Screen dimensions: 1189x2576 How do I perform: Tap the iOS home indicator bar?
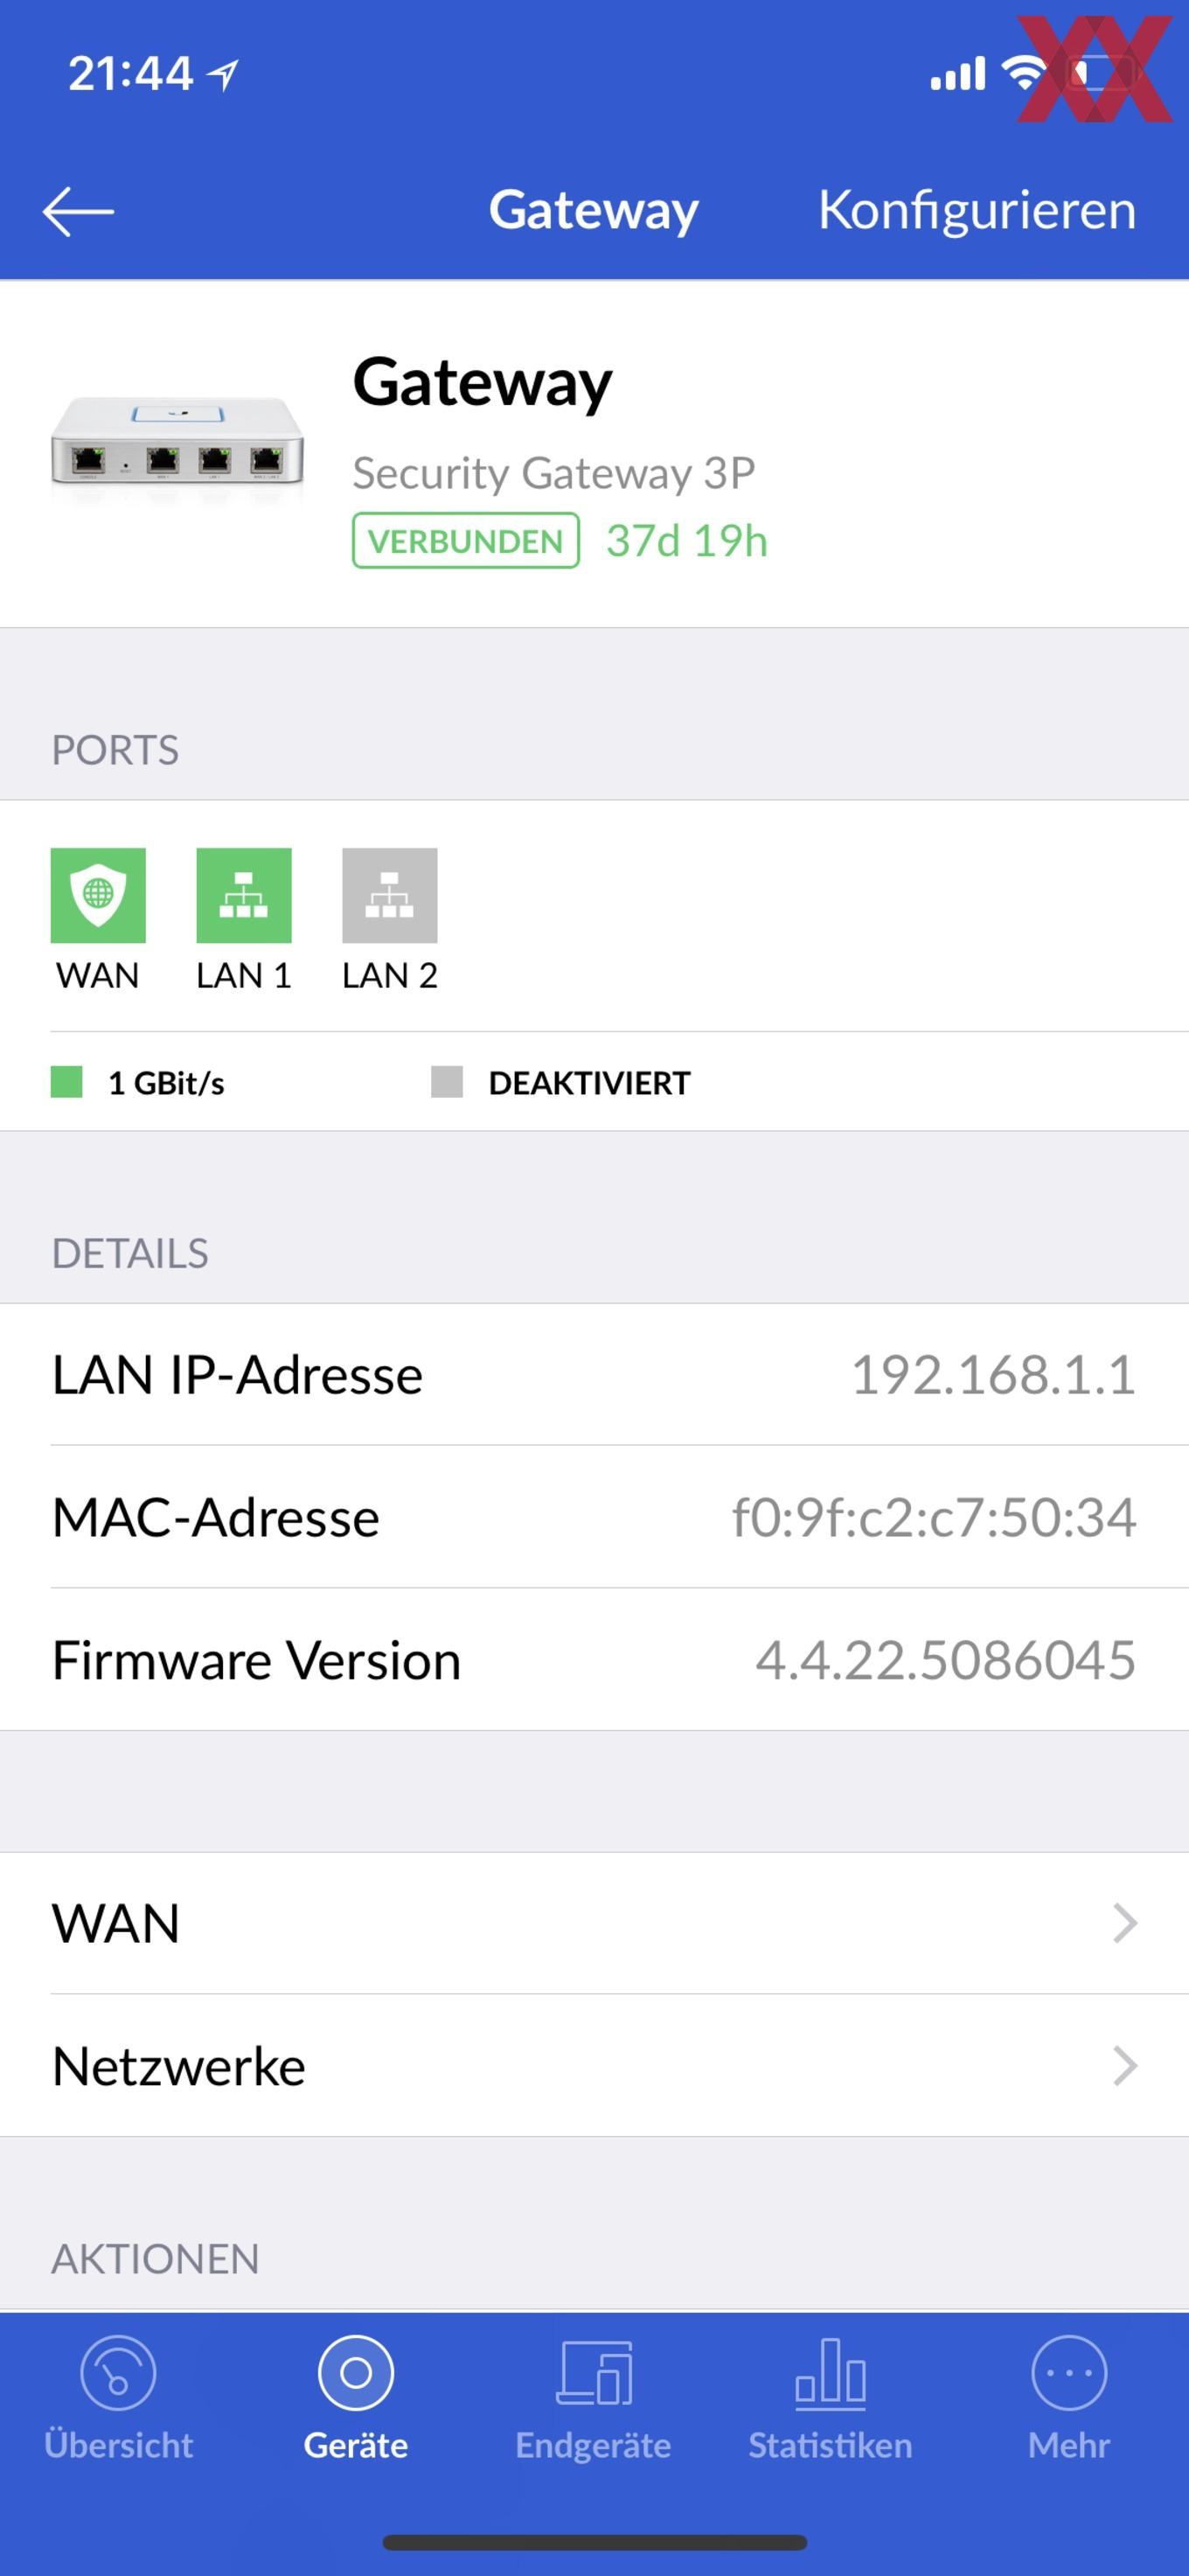[594, 2542]
